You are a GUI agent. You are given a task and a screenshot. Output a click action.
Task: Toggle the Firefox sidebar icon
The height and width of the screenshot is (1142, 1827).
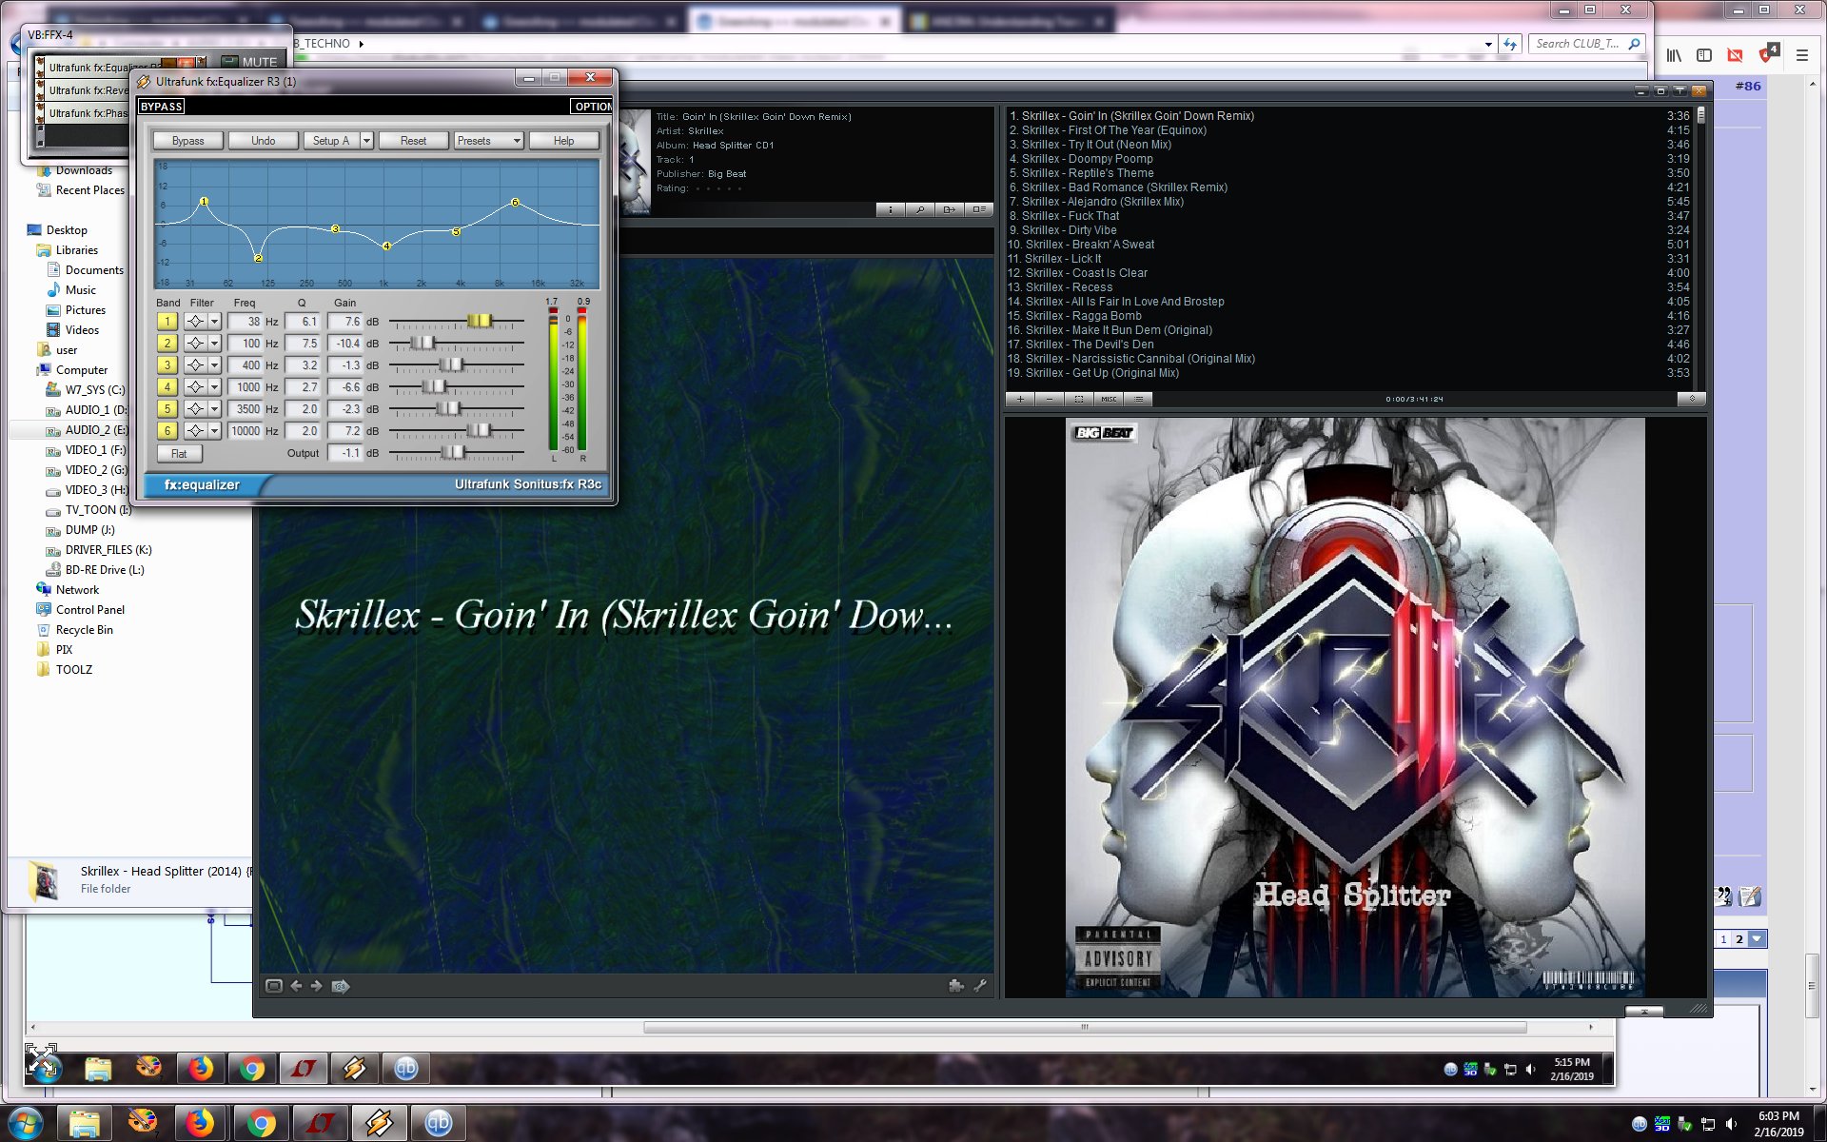pos(1704,55)
